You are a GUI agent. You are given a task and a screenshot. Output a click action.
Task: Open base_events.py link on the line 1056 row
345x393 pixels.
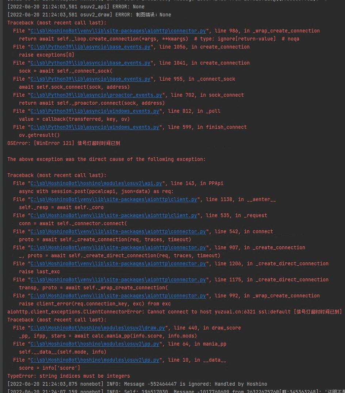90,47
